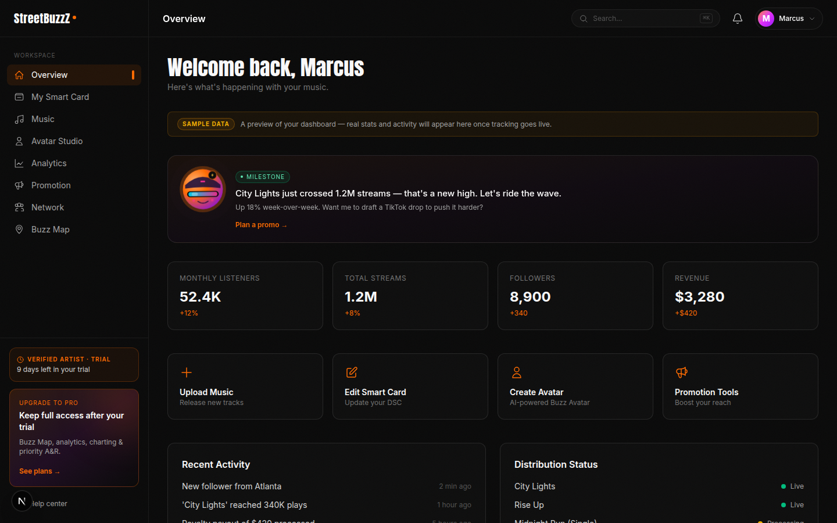
Task: Click the My Smart Card icon
Action: pyautogui.click(x=19, y=97)
